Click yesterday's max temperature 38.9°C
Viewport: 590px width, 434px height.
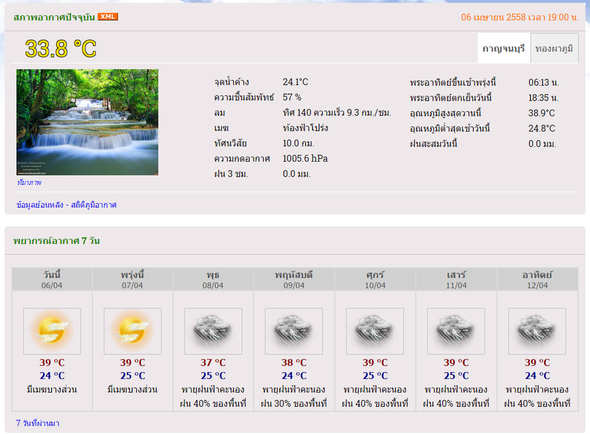[x=541, y=113]
